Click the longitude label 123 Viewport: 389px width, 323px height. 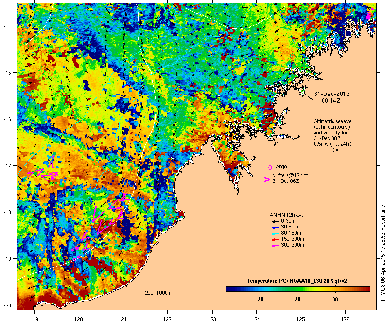tap(212, 319)
